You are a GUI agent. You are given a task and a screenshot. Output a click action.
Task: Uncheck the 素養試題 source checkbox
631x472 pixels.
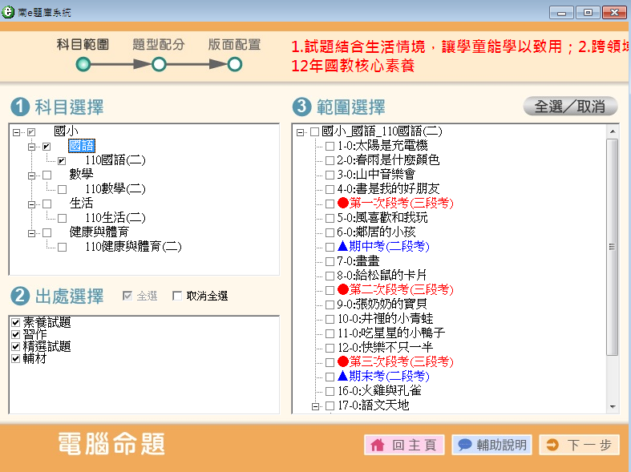point(16,322)
